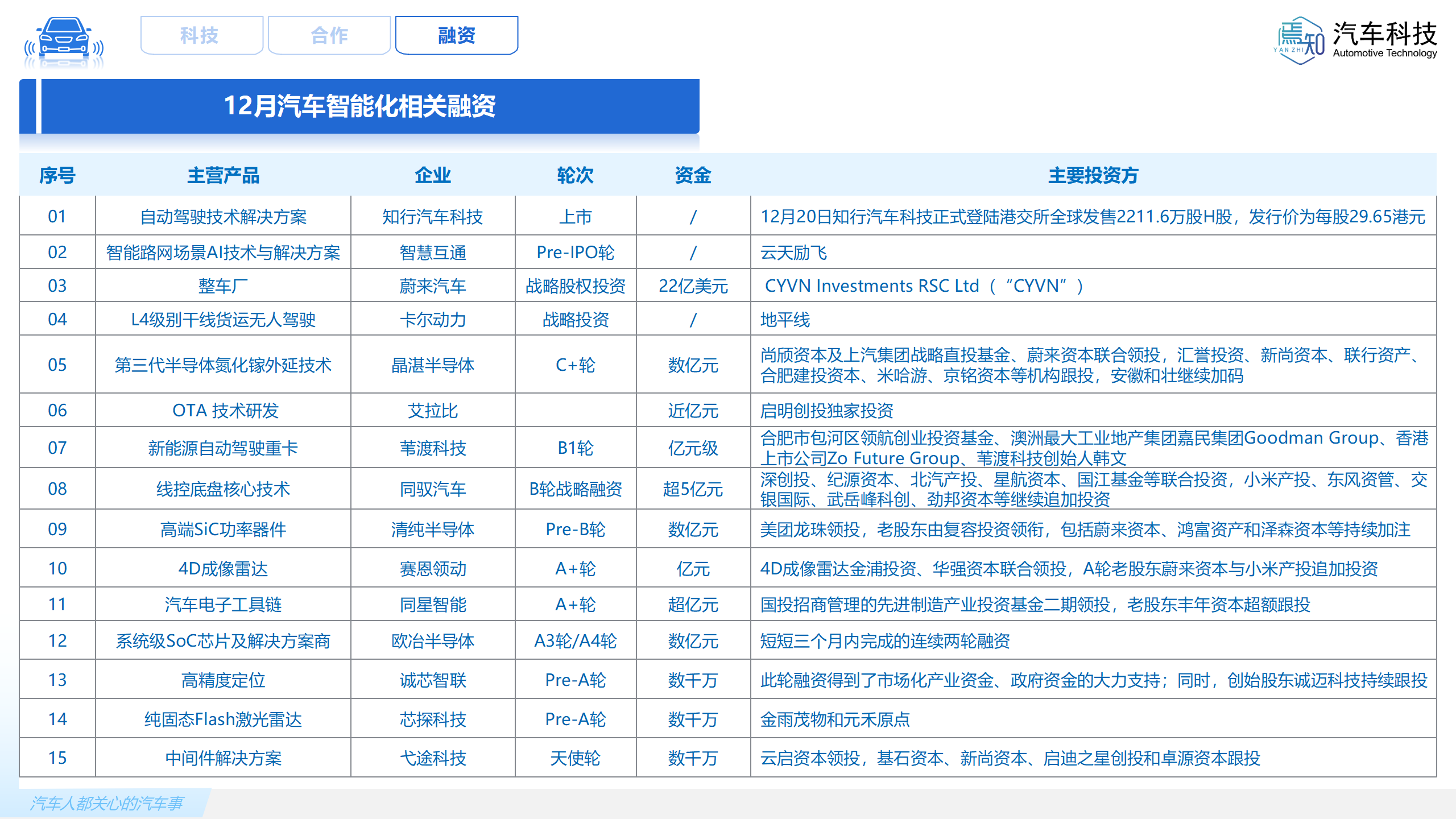Click the 超亿元 funding cell
Image resolution: width=1456 pixels, height=819 pixels.
click(x=693, y=604)
